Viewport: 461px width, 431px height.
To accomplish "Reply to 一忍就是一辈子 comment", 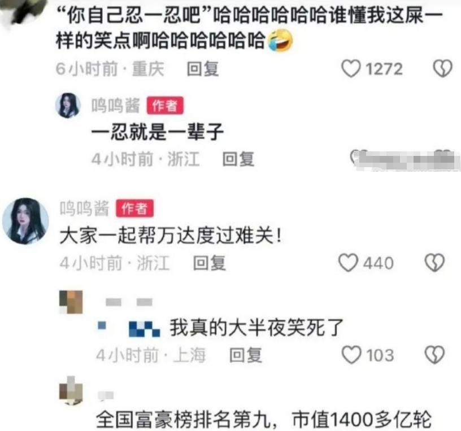I will 238,159.
